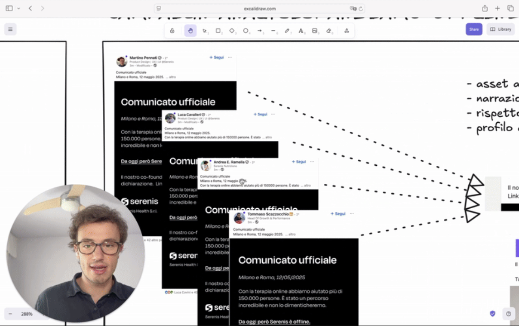
Task: Choose the Insert image tool
Action: [315, 31]
